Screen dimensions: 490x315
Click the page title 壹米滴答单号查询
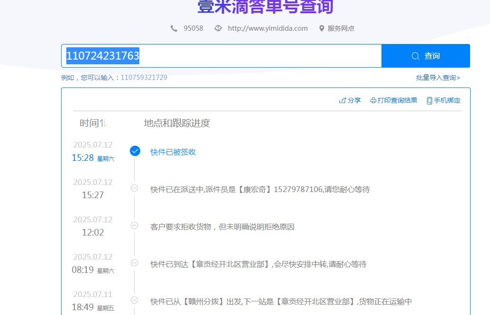pyautogui.click(x=265, y=6)
